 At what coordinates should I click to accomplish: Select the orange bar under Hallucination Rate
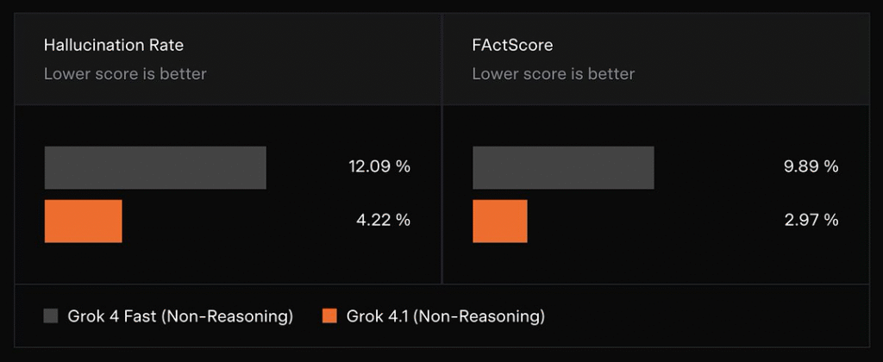click(83, 221)
